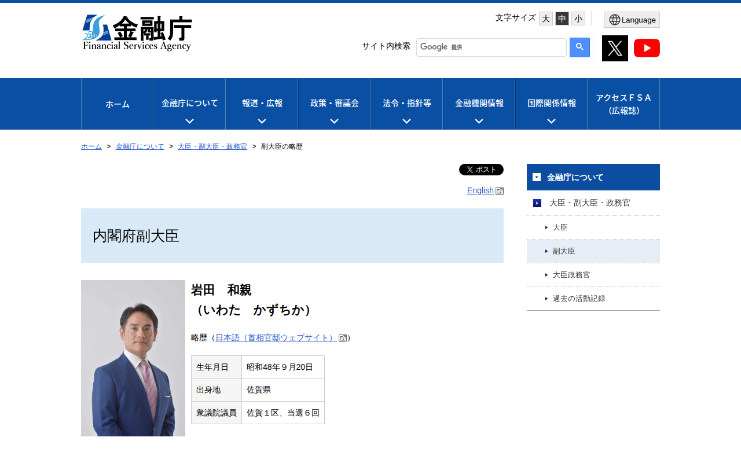Collapse the 金融庁について sidebar header icon
Viewport: 741px width, 463px height.
coord(537,177)
